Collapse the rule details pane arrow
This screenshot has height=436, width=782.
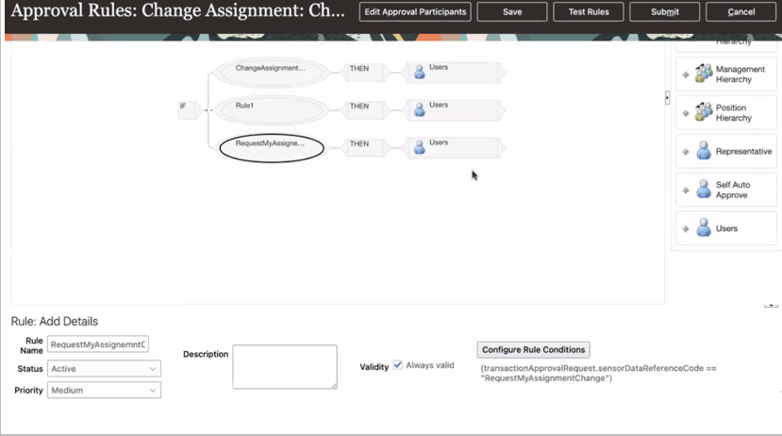coord(771,306)
